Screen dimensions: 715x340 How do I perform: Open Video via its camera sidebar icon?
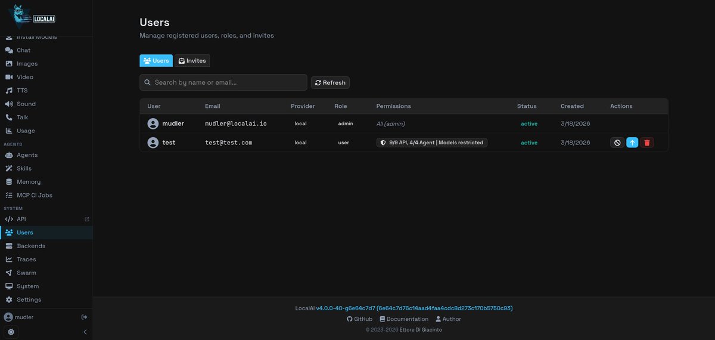9,77
